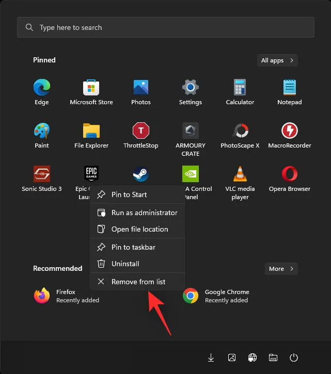The width and height of the screenshot is (331, 374).
Task: Expand the All apps list
Action: coord(277,60)
